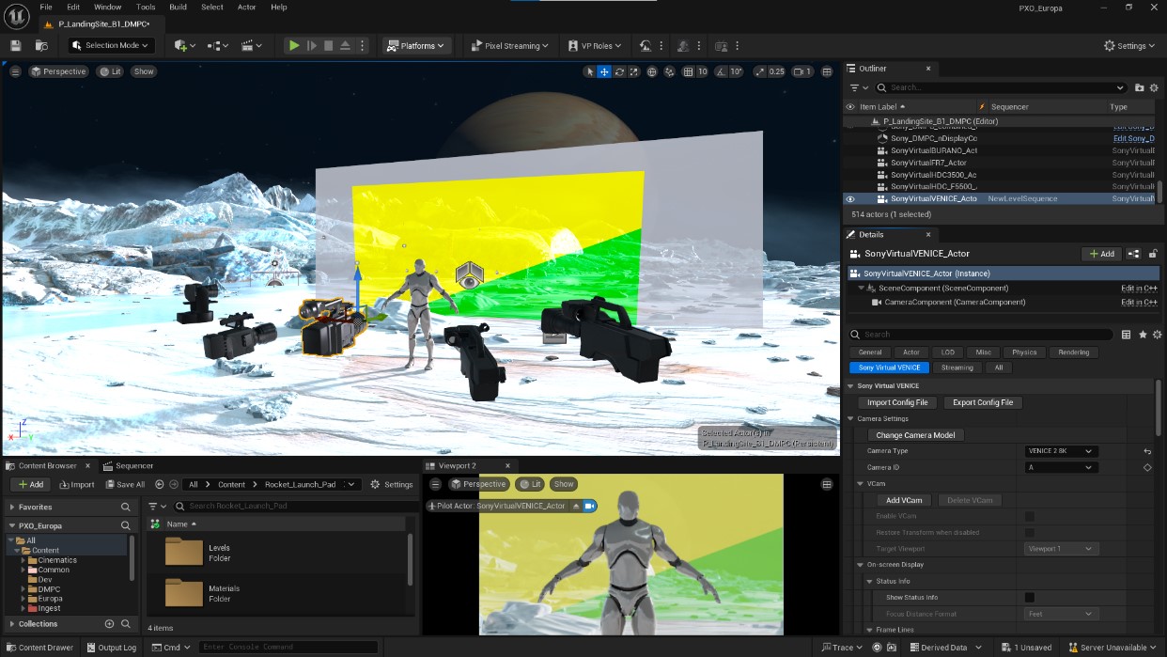1167x657 pixels.
Task: Expand the Platforms dropdown
Action: [x=417, y=45]
